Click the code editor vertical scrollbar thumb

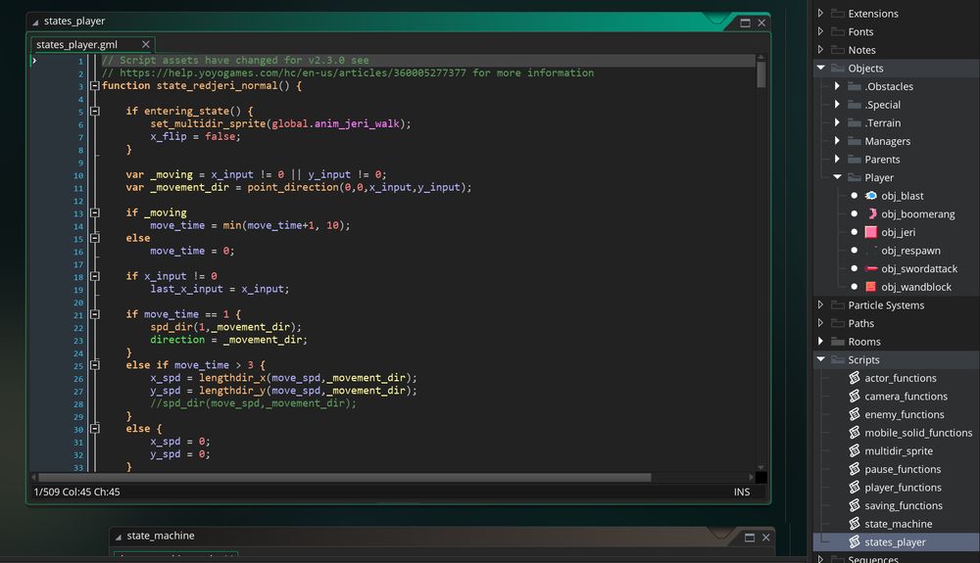point(760,74)
